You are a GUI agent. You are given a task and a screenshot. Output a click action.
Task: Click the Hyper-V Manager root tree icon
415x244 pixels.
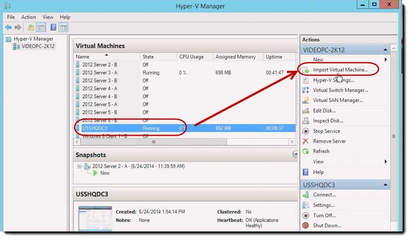click(8, 39)
